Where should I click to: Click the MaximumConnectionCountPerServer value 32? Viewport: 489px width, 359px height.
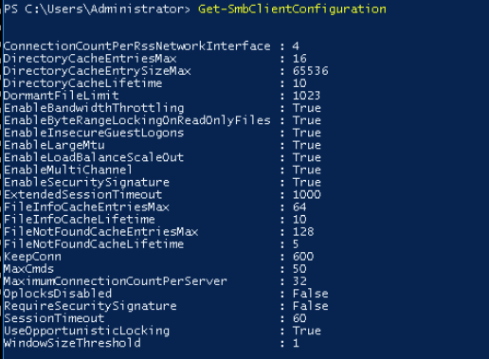(x=299, y=281)
